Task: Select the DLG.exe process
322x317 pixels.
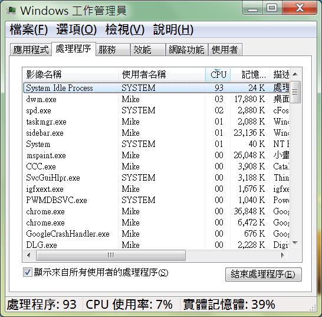Action: tap(156, 245)
